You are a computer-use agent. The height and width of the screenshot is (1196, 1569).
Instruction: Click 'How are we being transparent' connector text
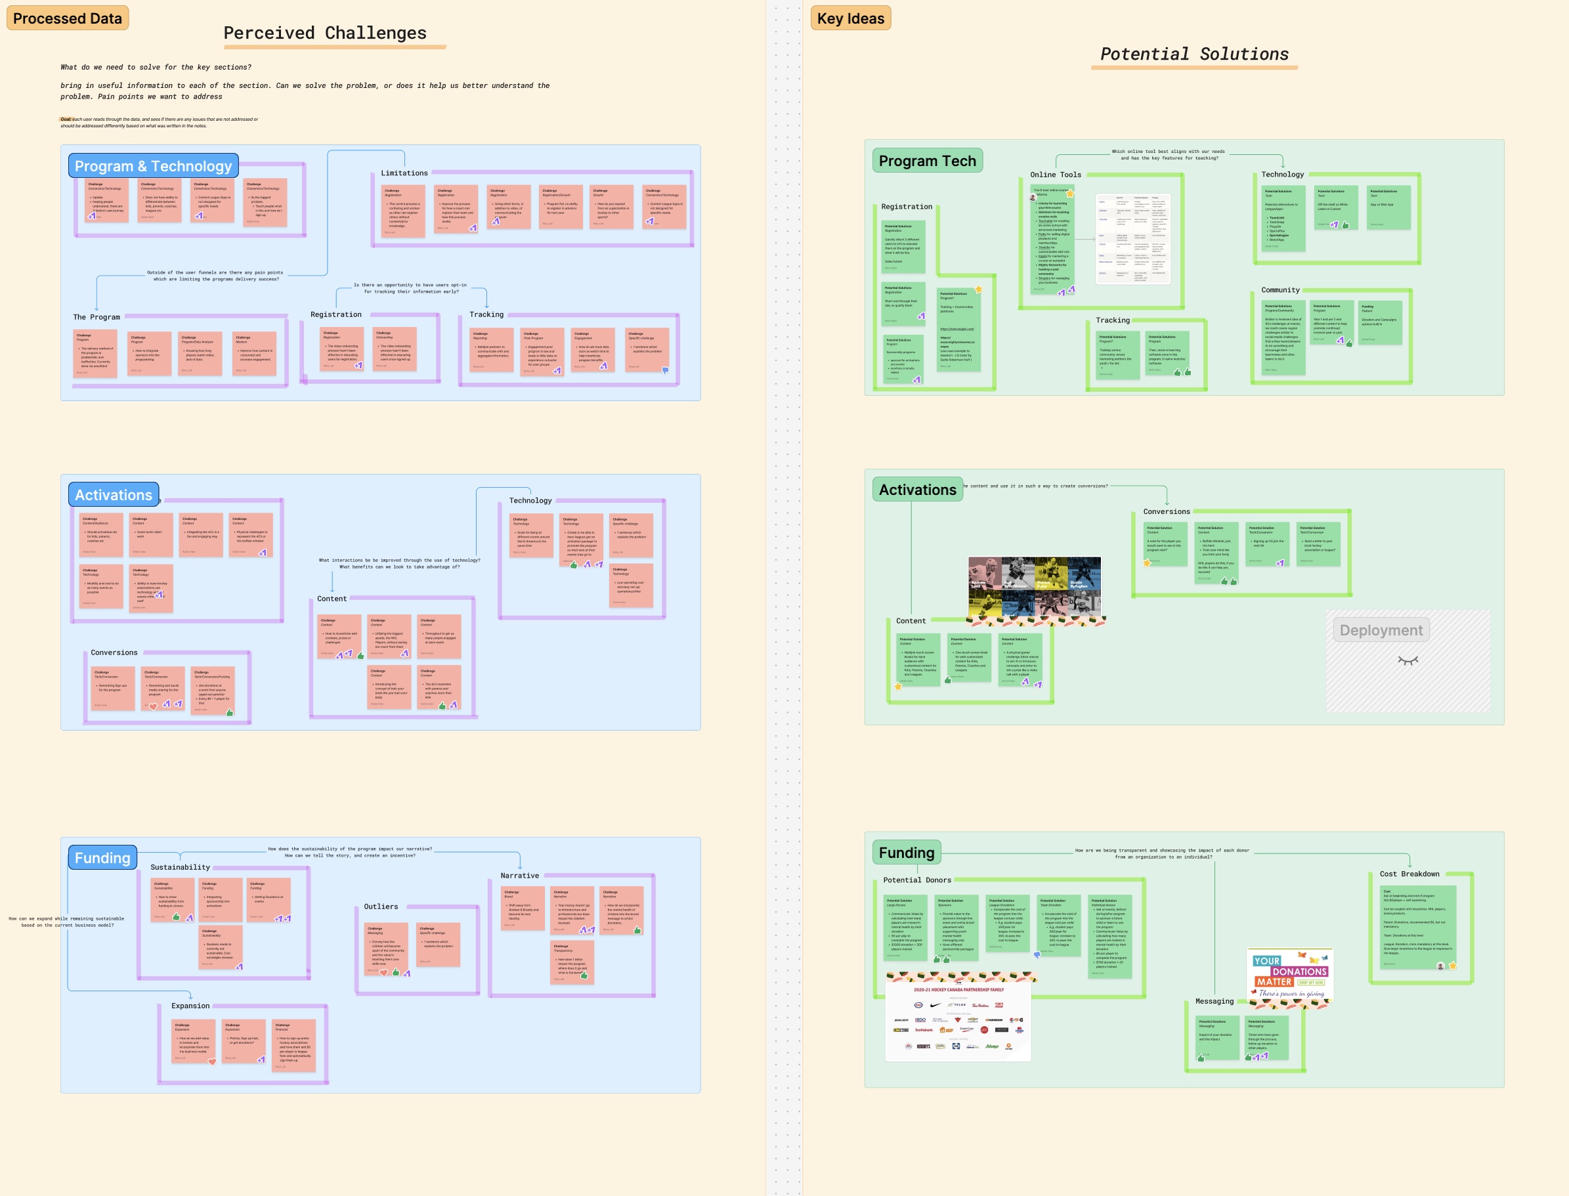(x=1162, y=853)
